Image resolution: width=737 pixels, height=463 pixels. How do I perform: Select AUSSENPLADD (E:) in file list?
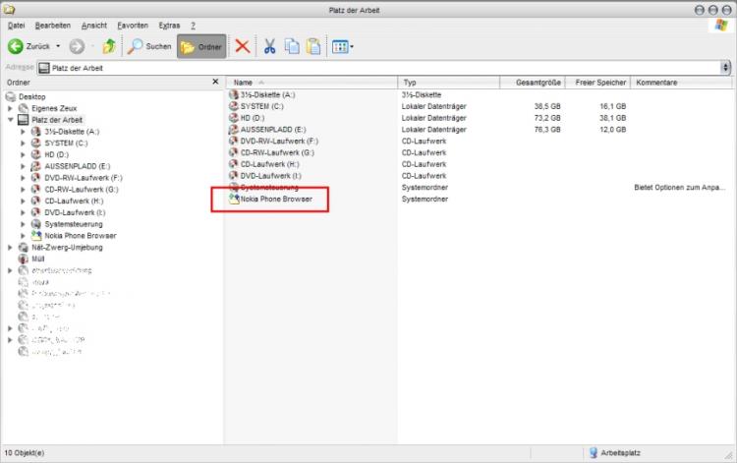click(x=273, y=129)
